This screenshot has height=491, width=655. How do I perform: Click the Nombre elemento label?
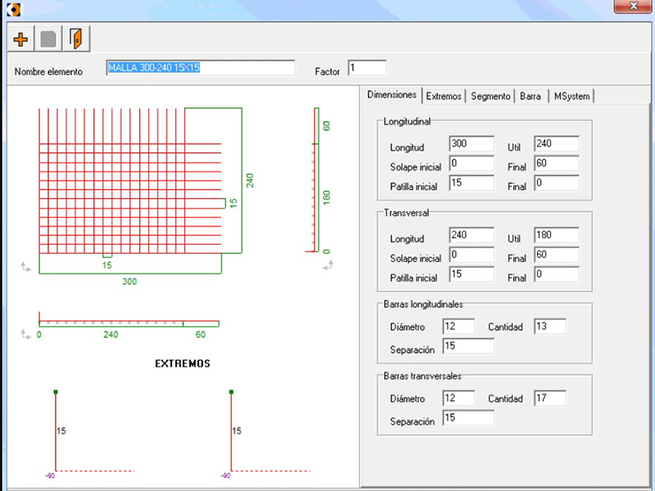coord(48,72)
